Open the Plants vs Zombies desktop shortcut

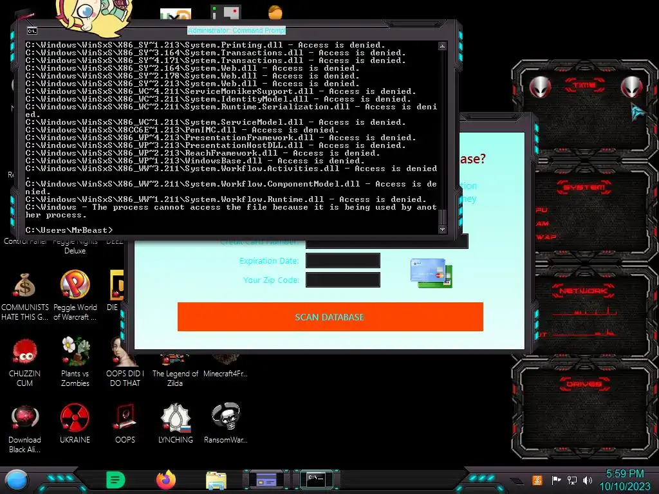tap(75, 351)
